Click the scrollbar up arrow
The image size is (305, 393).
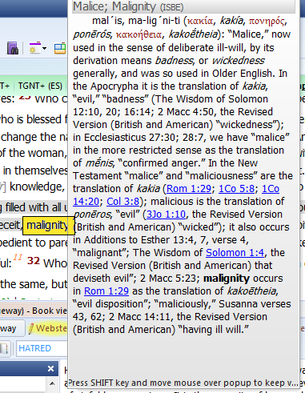tap(52, 383)
